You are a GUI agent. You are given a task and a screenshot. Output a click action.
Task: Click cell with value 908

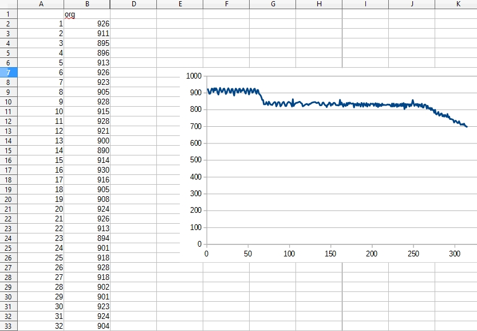[87, 199]
